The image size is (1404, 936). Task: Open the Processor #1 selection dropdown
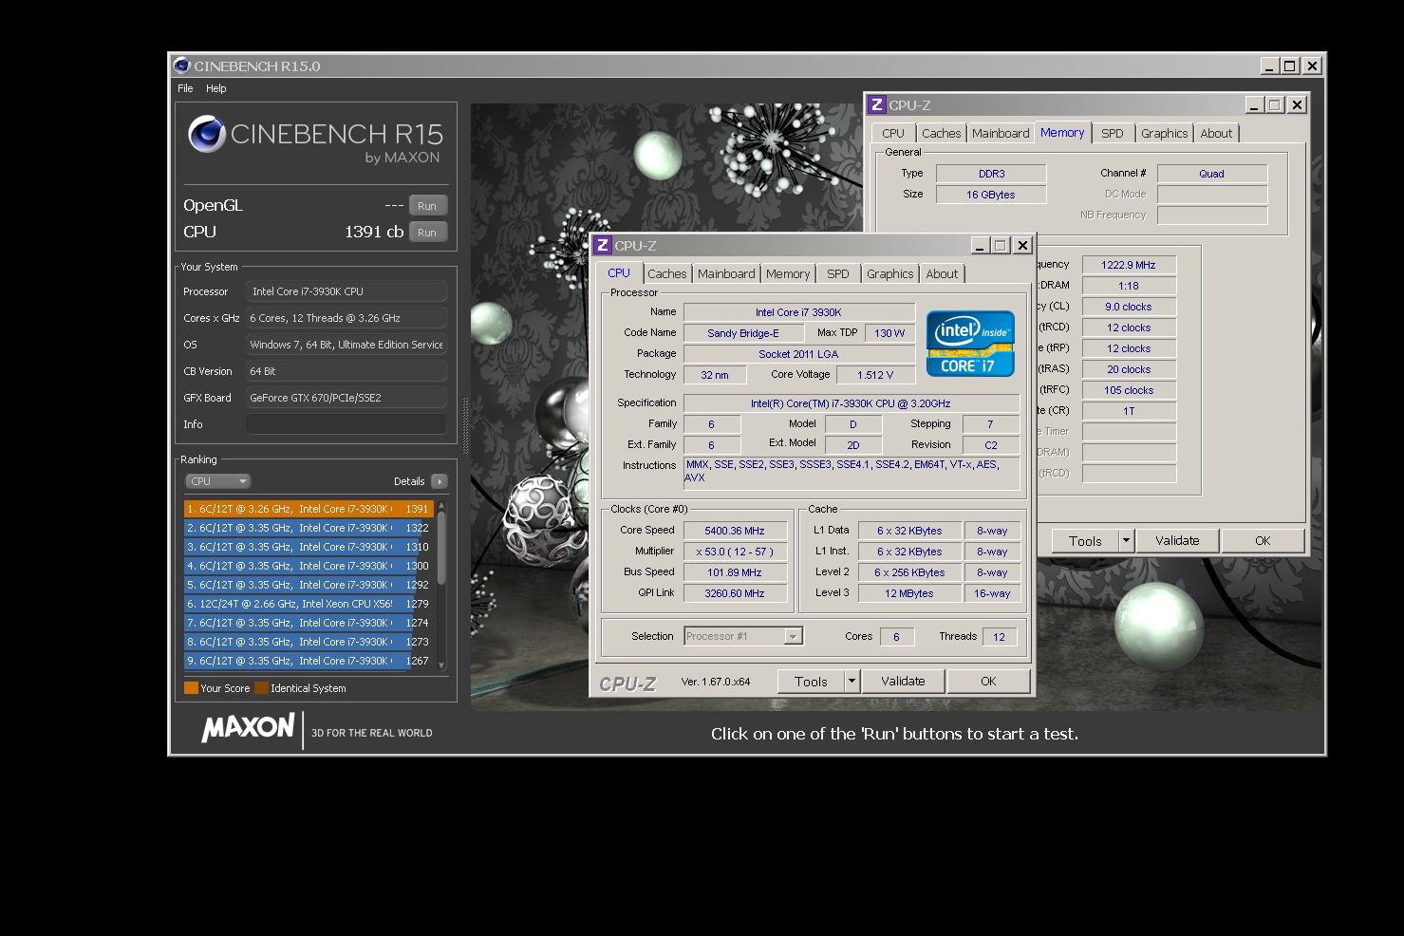point(743,636)
